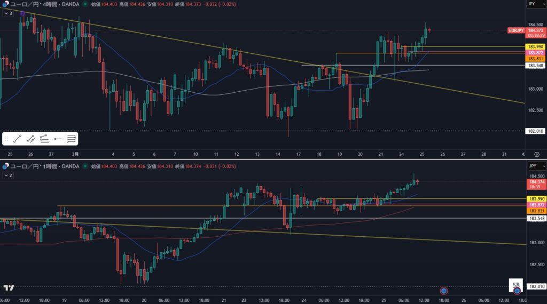
Task: Grab the drawing toolbar drag handle
Action: (x=6, y=139)
